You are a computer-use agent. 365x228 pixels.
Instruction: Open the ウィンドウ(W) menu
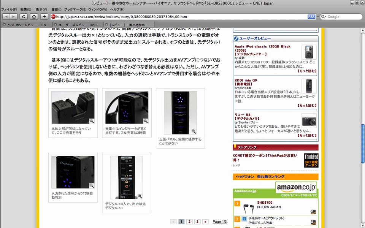(98, 9)
